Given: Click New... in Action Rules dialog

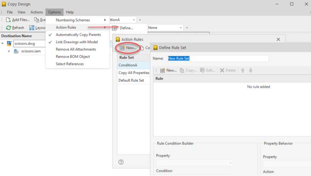Looking at the screenshot, I should click(x=128, y=48).
